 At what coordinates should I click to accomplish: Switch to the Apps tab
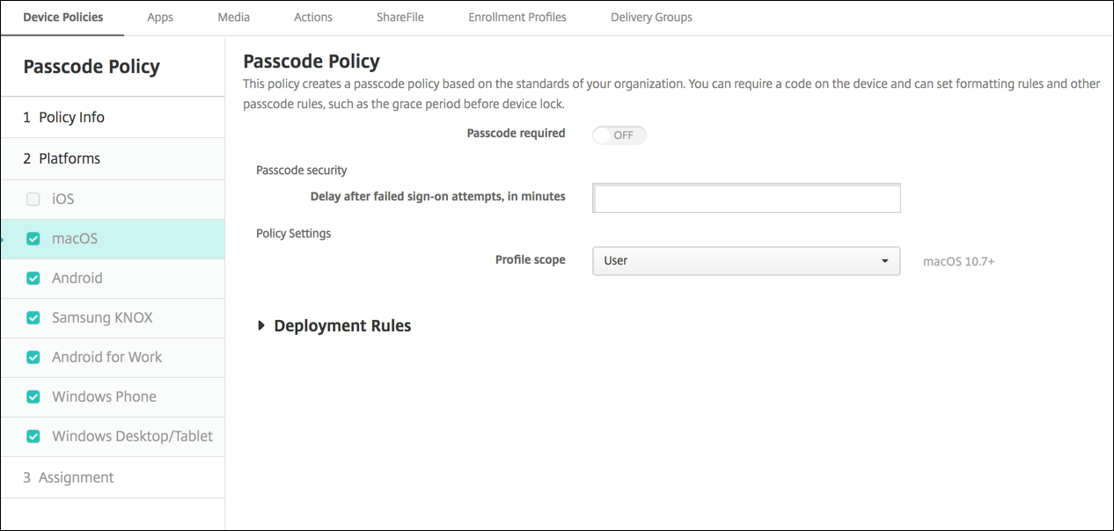tap(160, 18)
